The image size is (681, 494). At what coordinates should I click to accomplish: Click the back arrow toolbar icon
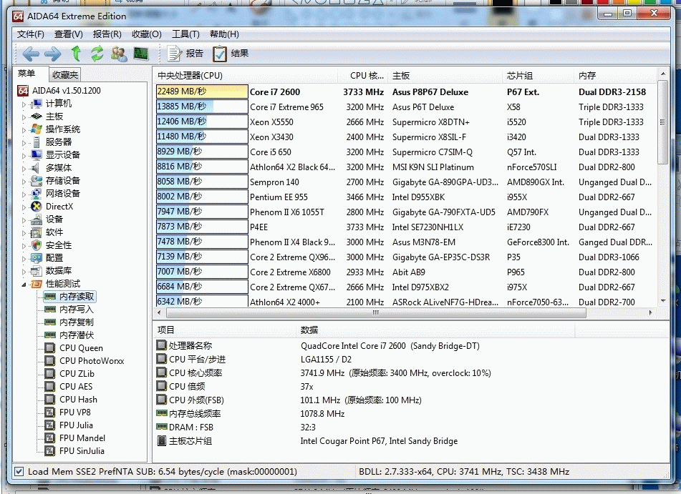(x=31, y=54)
